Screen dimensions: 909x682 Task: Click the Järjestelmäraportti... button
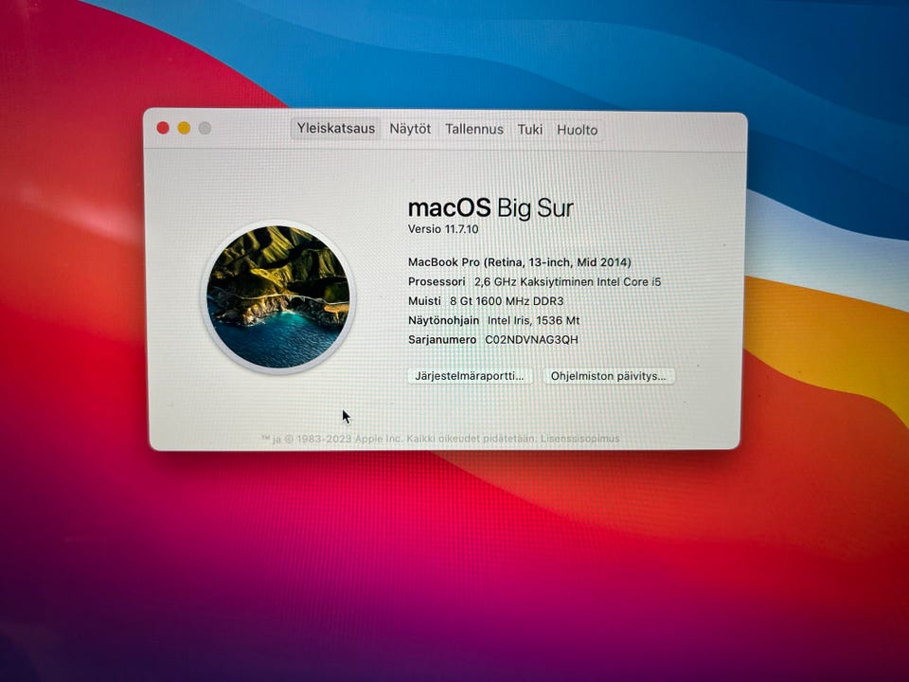(470, 376)
